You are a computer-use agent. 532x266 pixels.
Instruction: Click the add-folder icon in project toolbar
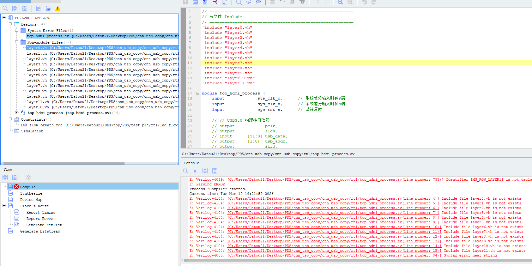pyautogui.click(x=48, y=9)
